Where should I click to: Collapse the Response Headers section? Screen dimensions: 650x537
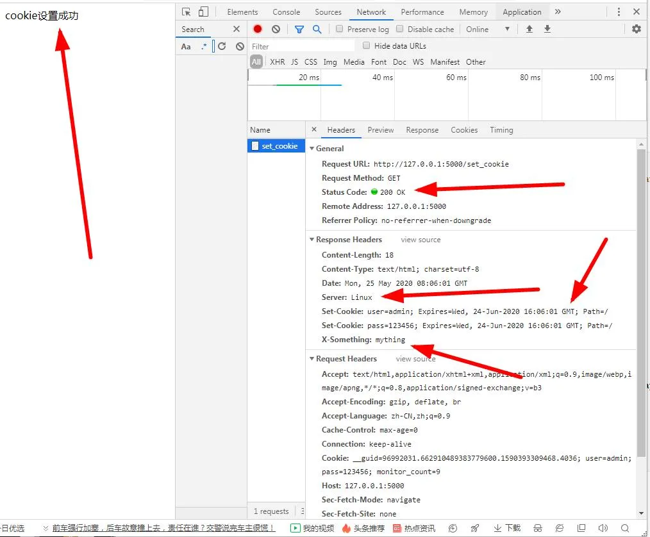point(312,240)
